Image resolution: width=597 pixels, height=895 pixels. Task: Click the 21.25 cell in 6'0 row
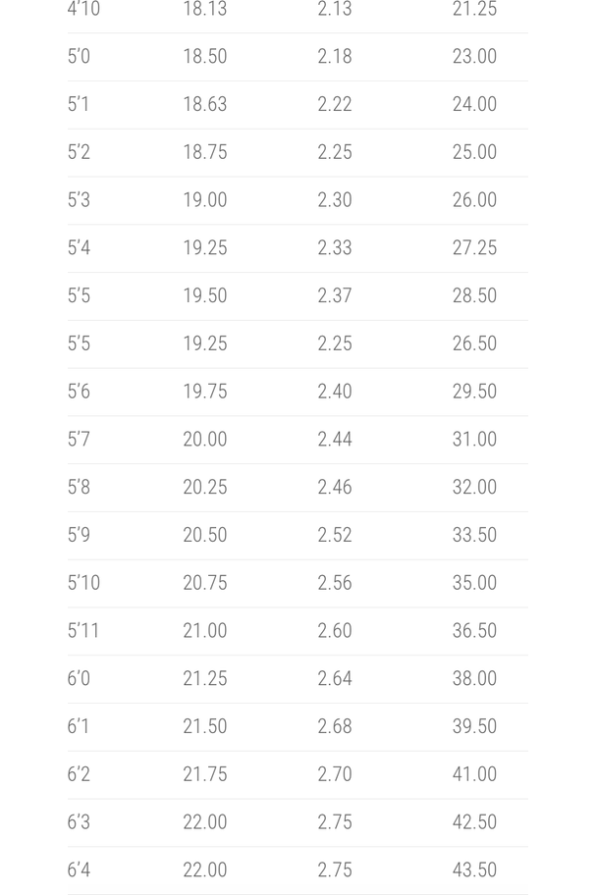(x=204, y=678)
